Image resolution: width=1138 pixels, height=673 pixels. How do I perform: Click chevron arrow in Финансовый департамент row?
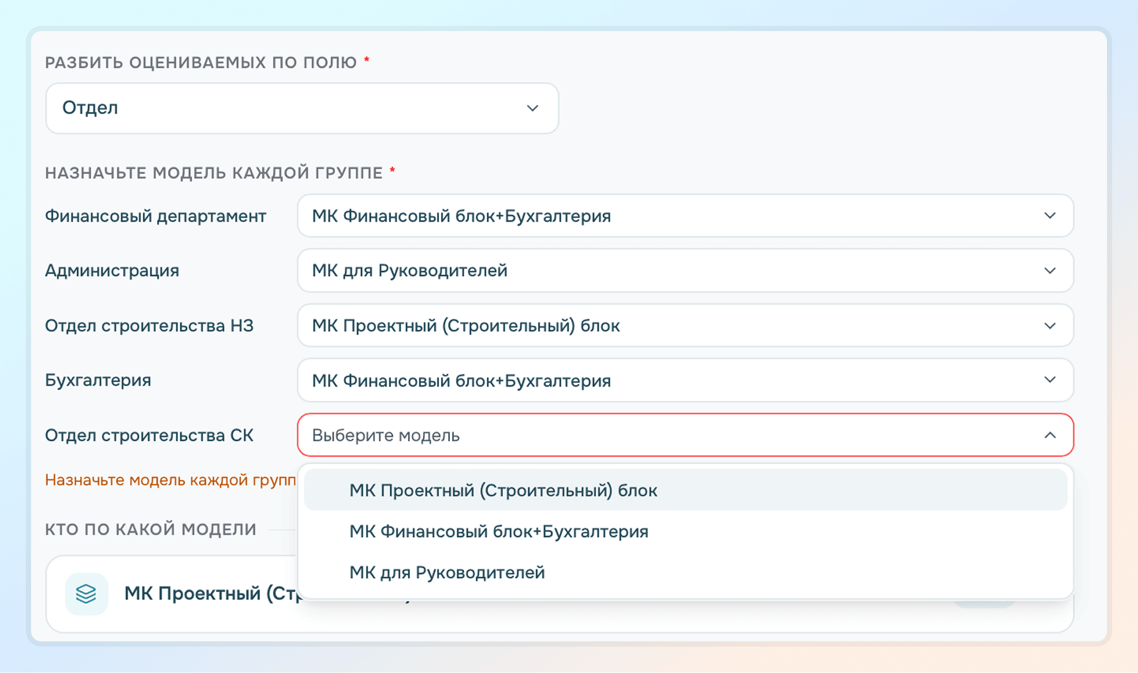(1050, 216)
